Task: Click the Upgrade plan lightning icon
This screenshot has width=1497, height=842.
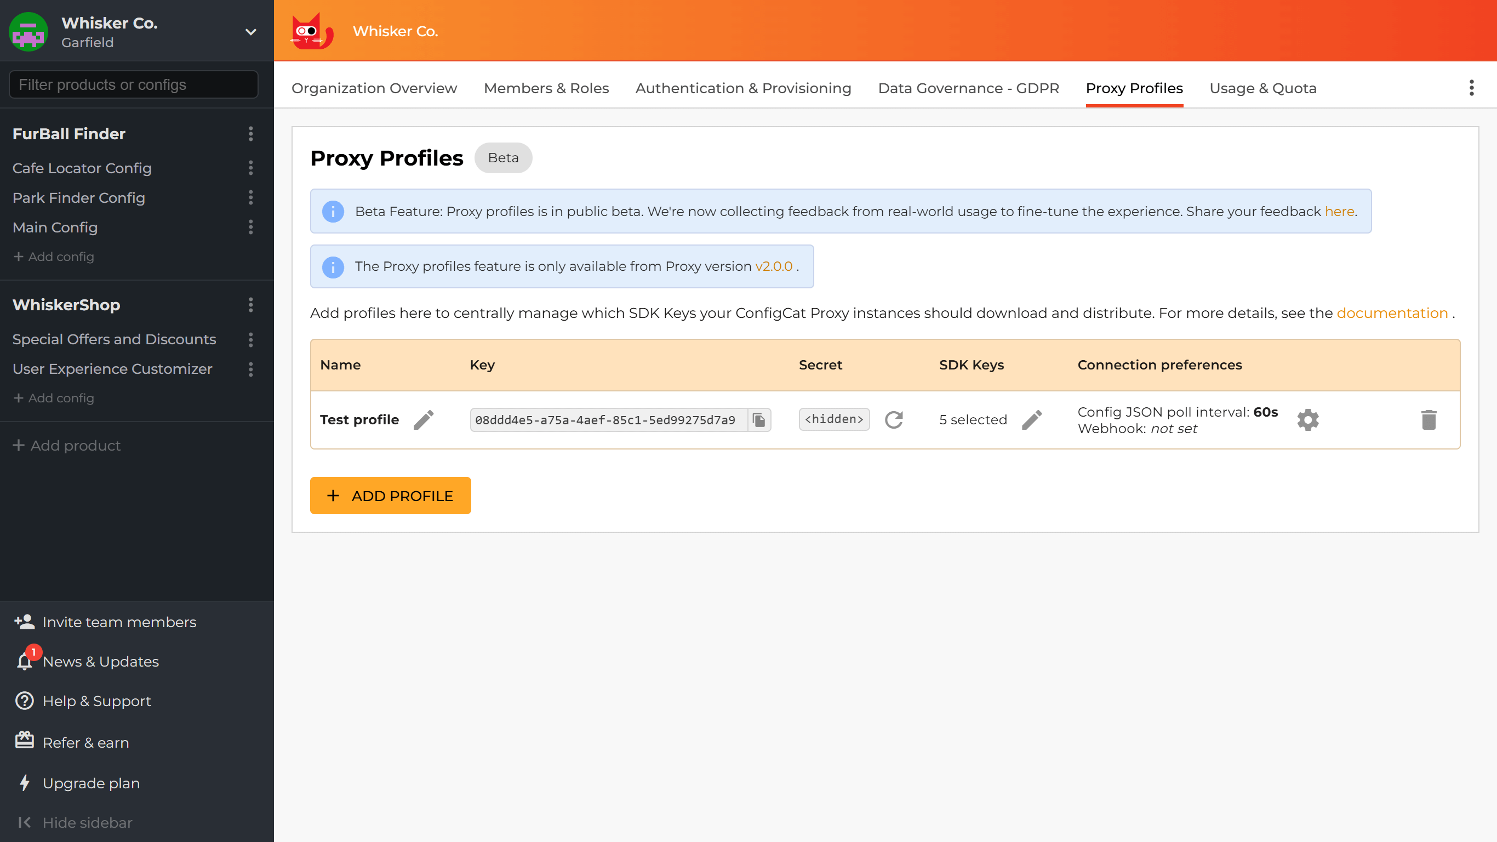Action: (x=24, y=783)
